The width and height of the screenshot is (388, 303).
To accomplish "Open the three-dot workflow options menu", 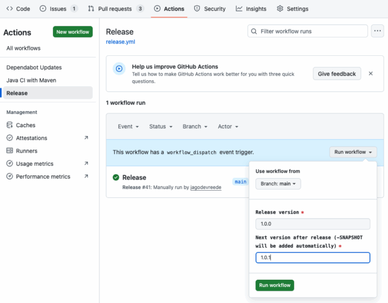I will click(x=377, y=31).
